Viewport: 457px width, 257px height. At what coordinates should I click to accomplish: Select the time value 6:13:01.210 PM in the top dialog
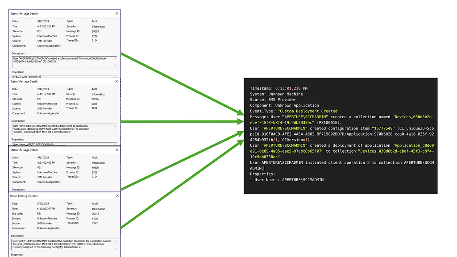[46, 26]
